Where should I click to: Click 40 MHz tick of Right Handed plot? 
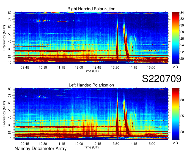click(x=10, y=42)
